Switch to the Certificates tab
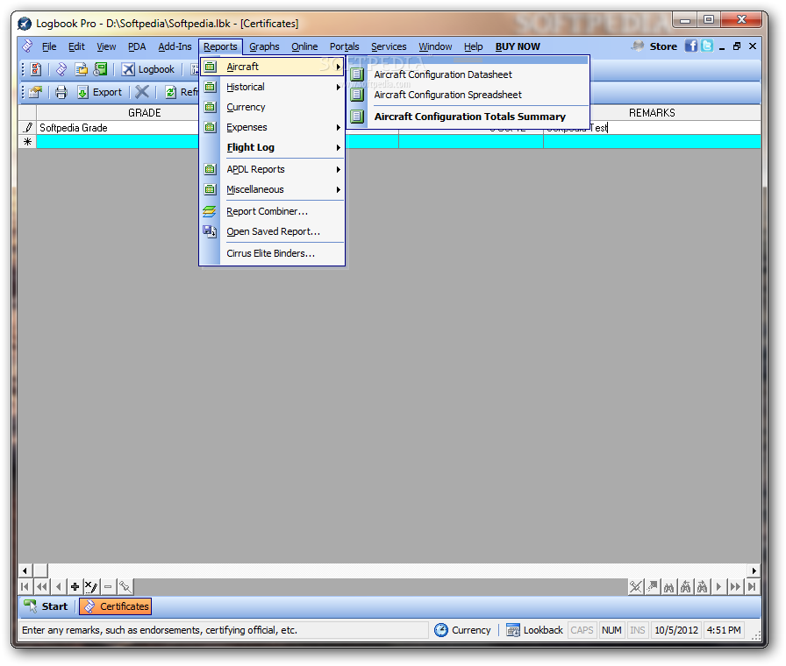This screenshot has height=666, width=786. click(116, 606)
